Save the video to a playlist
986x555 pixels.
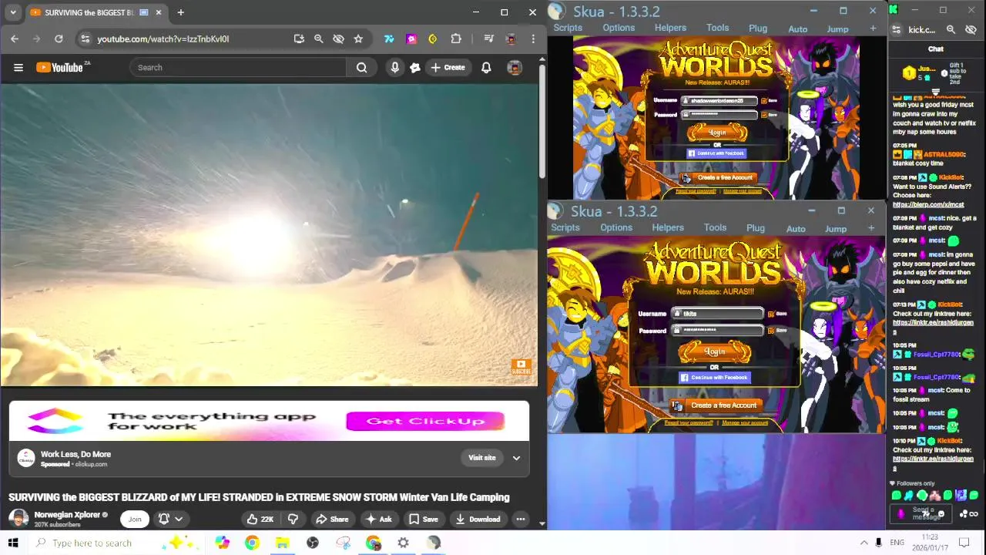pyautogui.click(x=423, y=519)
